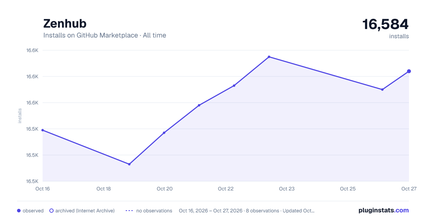Select the first data point above Oct 16

43,130
